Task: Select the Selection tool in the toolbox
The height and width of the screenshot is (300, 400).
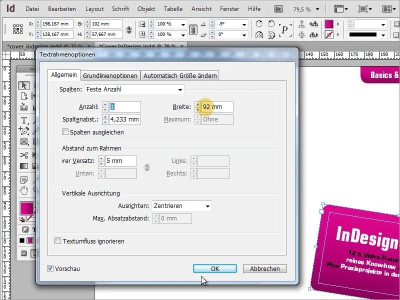Action: [24, 85]
